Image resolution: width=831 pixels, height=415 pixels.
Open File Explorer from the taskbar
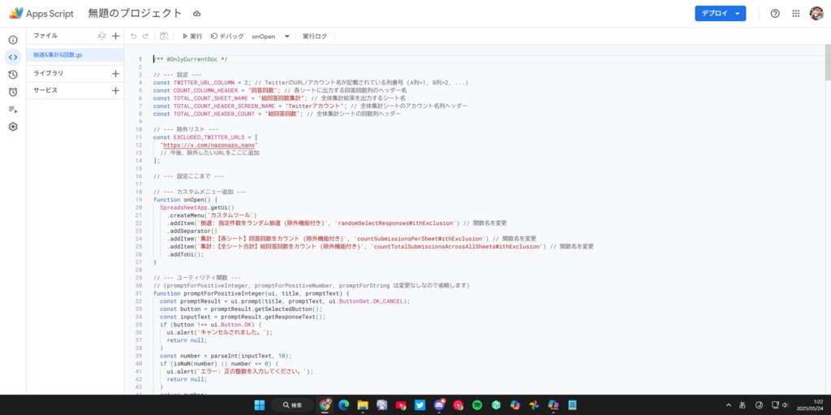363,405
